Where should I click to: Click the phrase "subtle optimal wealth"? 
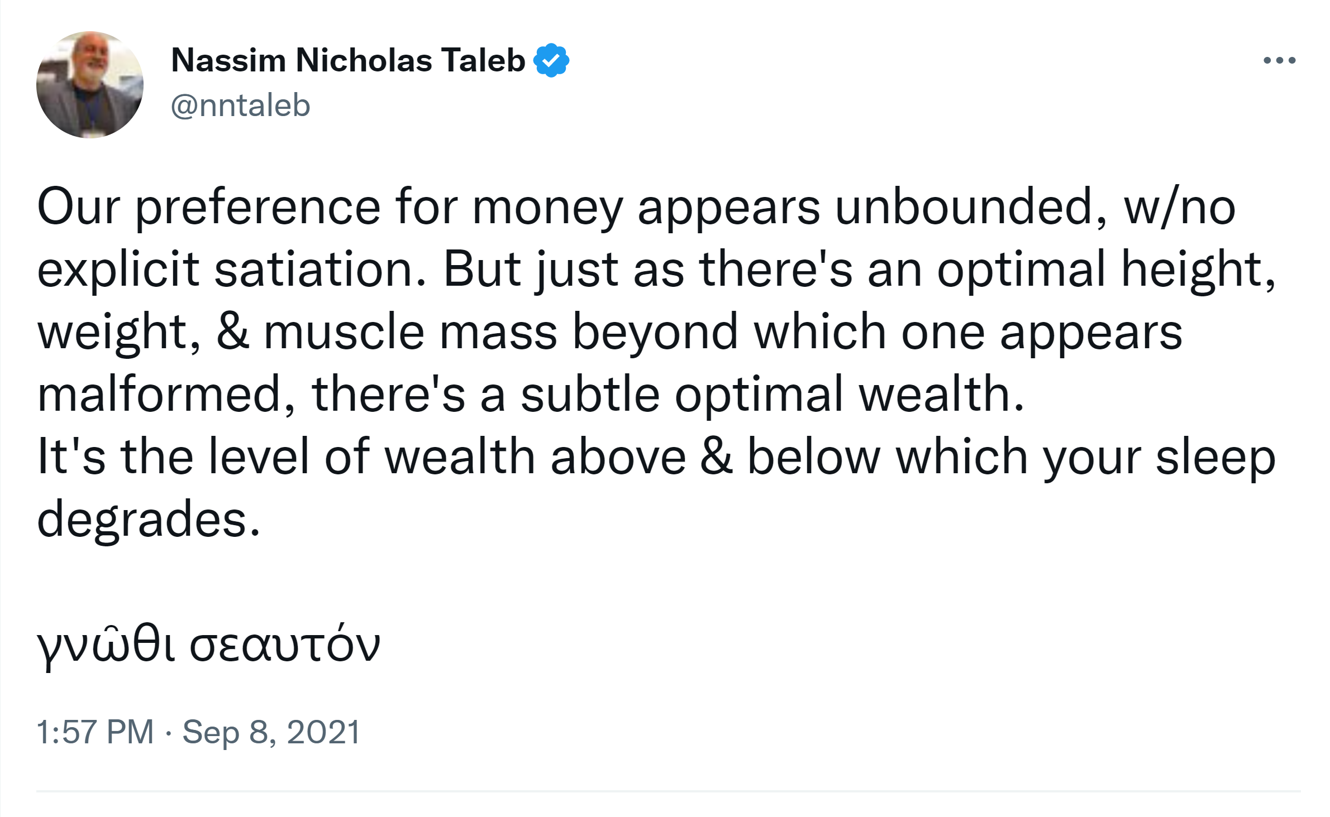[772, 395]
